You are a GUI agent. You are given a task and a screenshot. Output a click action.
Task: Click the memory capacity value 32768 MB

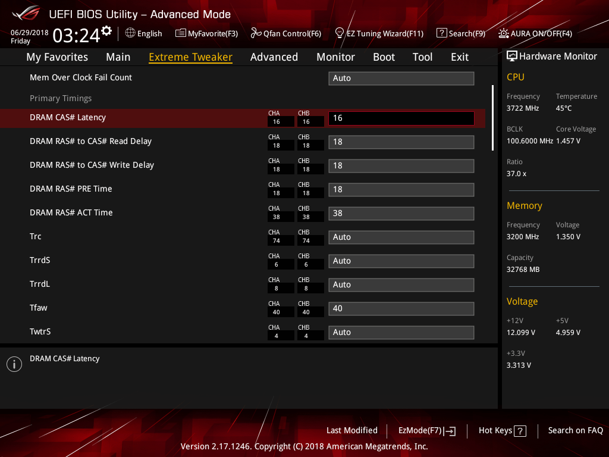[x=523, y=270]
